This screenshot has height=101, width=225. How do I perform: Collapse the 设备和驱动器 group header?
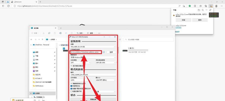[59, 45]
